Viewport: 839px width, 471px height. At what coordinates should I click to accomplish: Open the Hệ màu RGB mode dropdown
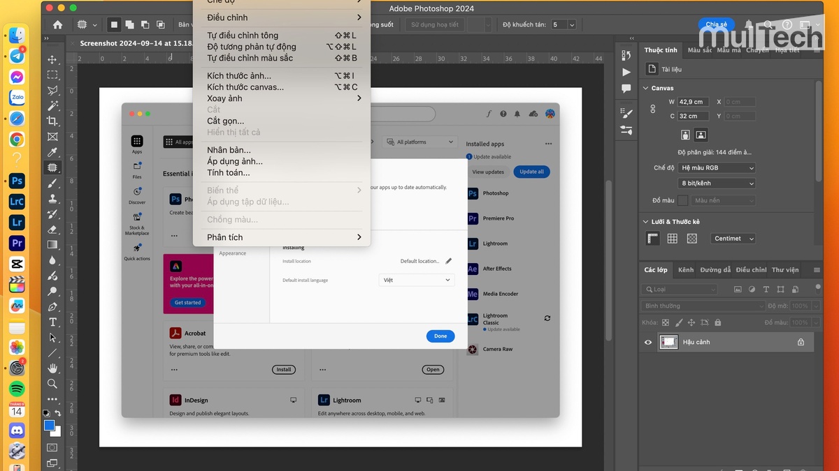715,167
